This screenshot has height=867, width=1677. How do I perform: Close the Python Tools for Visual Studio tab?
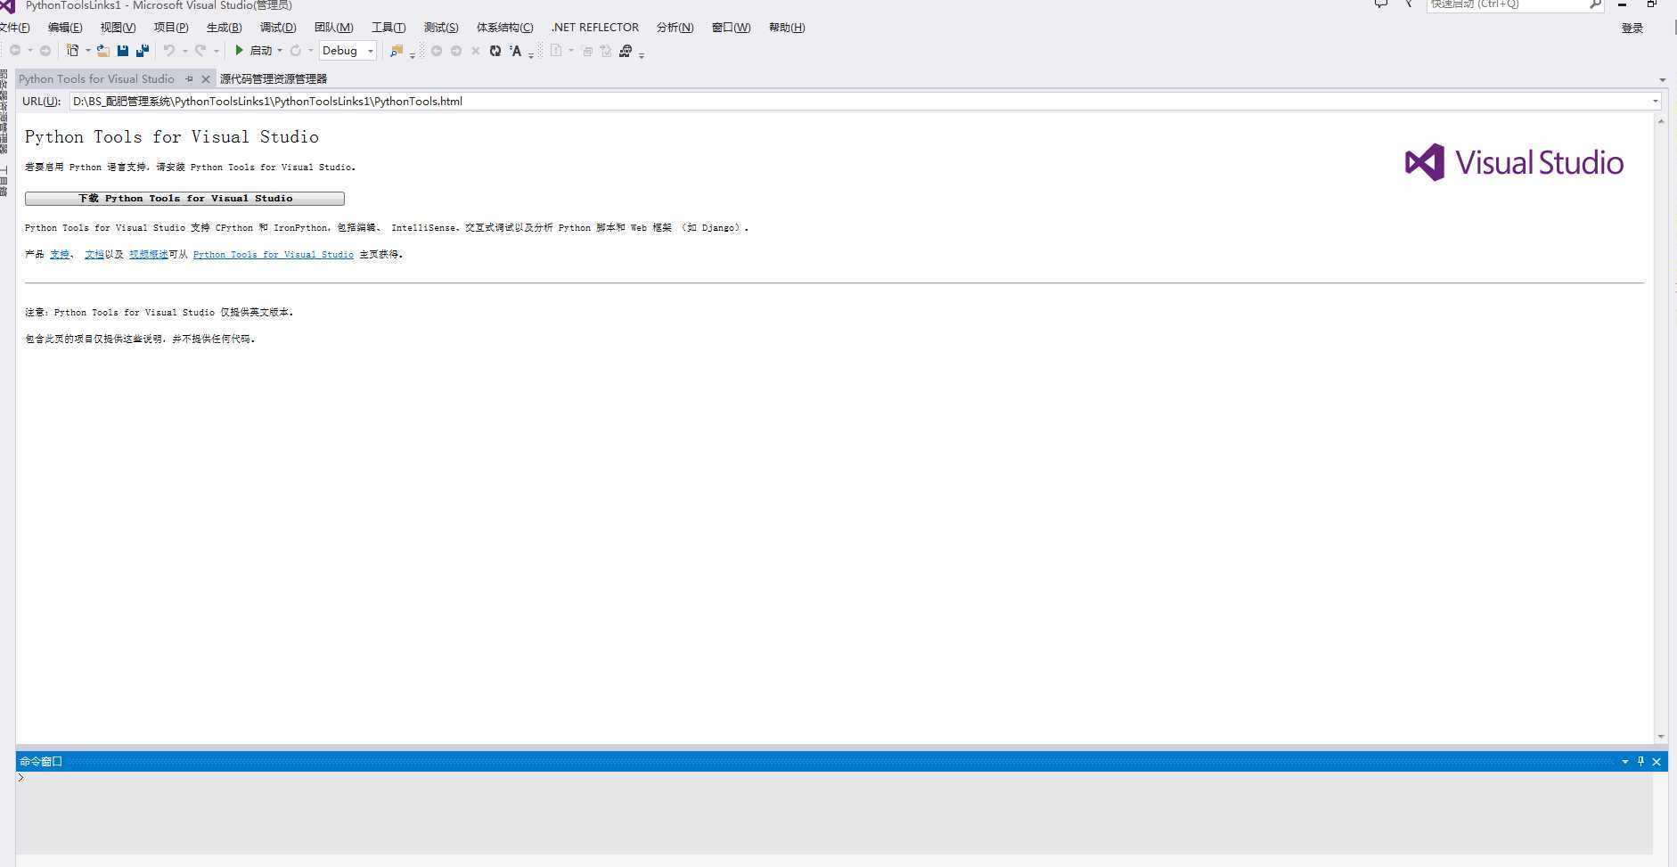point(206,79)
